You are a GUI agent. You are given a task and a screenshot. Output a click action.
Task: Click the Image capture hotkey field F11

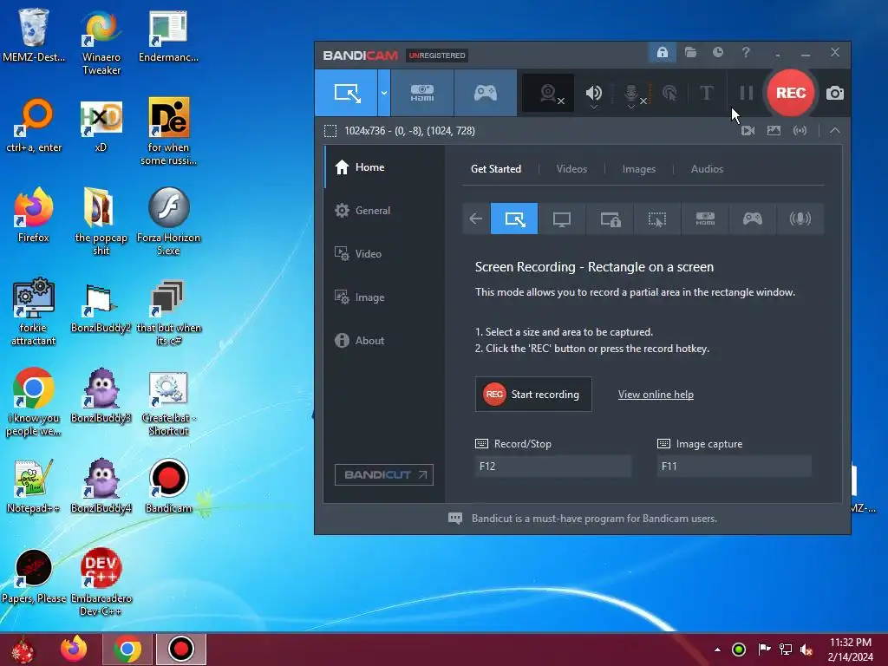click(734, 466)
